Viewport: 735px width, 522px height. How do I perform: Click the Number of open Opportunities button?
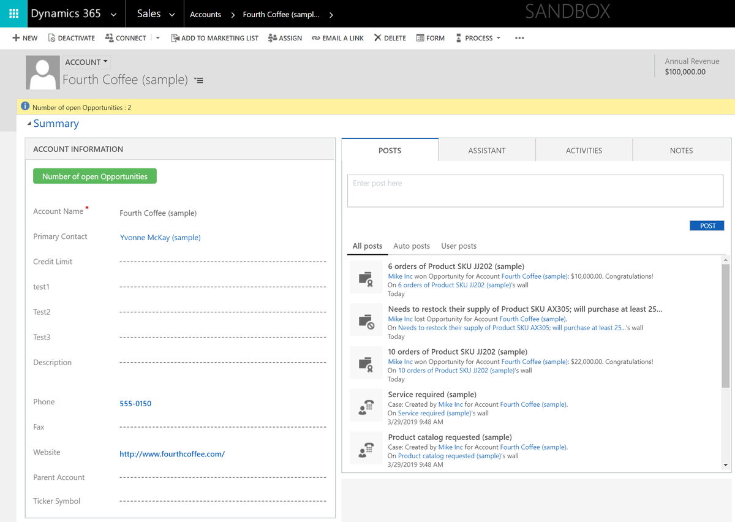(x=95, y=176)
